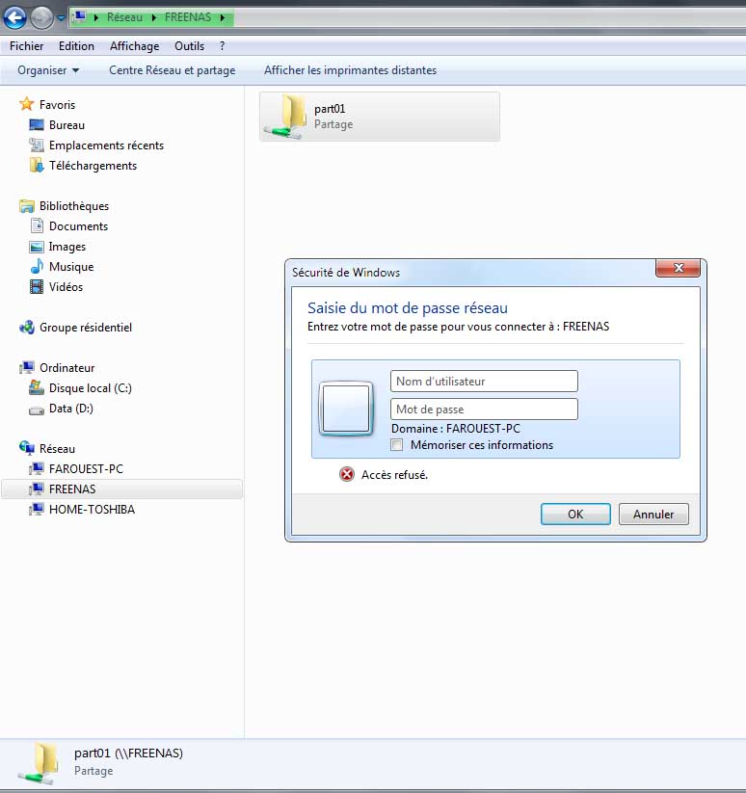Open the Organiser dropdown
Viewport: 746px width, 793px height.
(x=48, y=70)
